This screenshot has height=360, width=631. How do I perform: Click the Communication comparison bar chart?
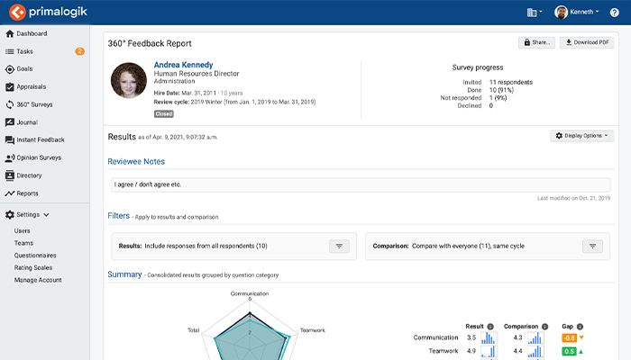coord(535,337)
